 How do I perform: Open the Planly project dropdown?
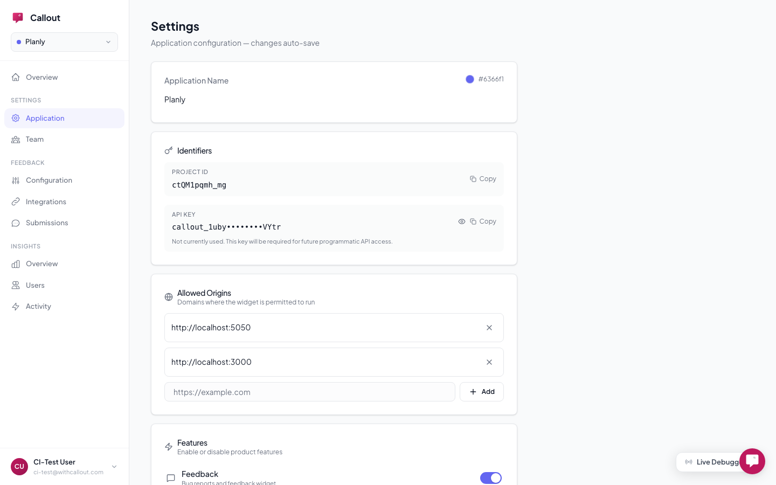(x=64, y=42)
